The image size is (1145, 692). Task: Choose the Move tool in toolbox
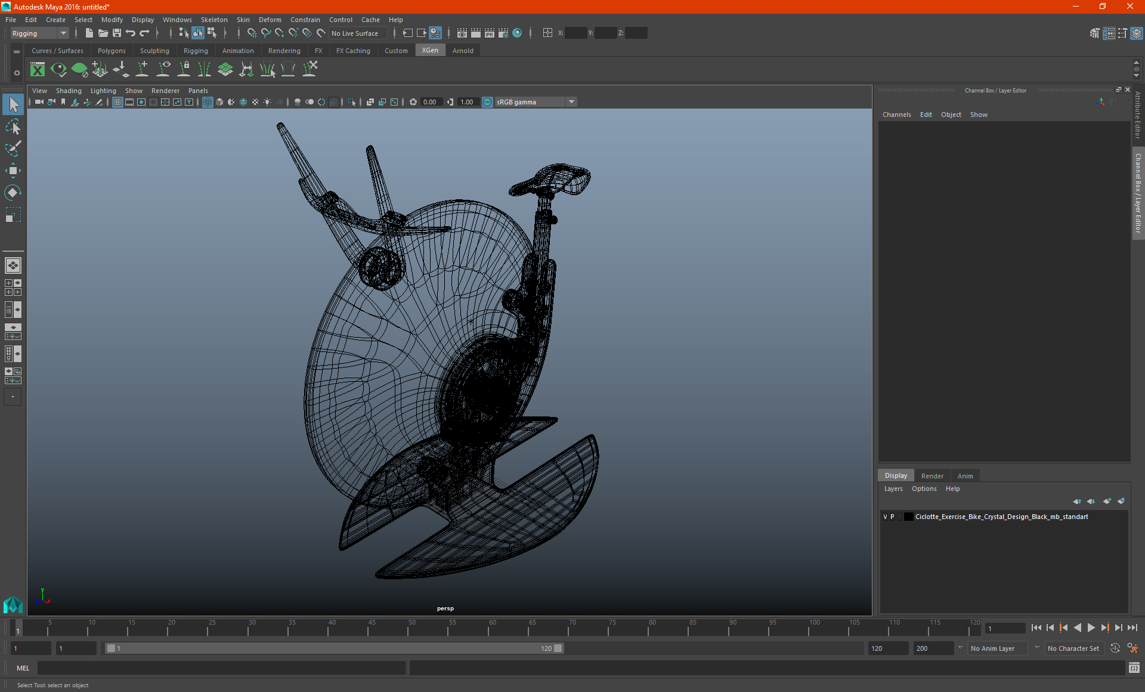tap(13, 171)
